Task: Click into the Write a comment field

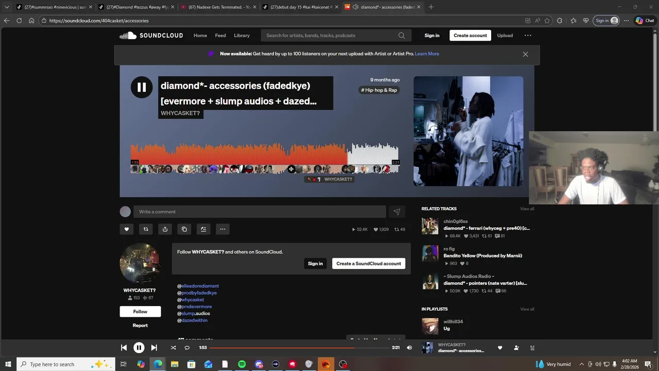Action: [x=259, y=212]
